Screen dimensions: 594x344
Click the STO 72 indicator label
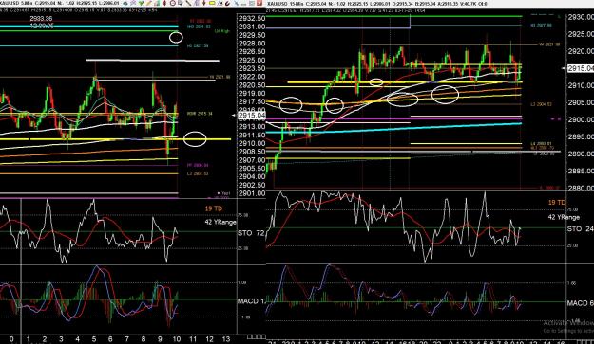251,233
